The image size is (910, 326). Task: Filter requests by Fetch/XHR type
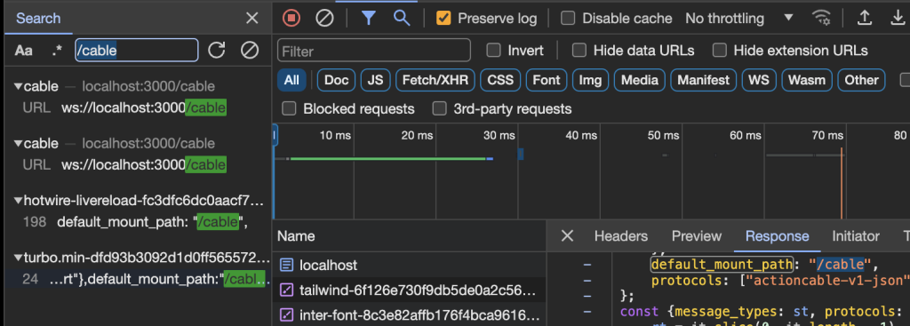tap(435, 80)
